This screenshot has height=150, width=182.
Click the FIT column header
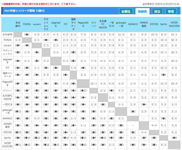click(65, 24)
